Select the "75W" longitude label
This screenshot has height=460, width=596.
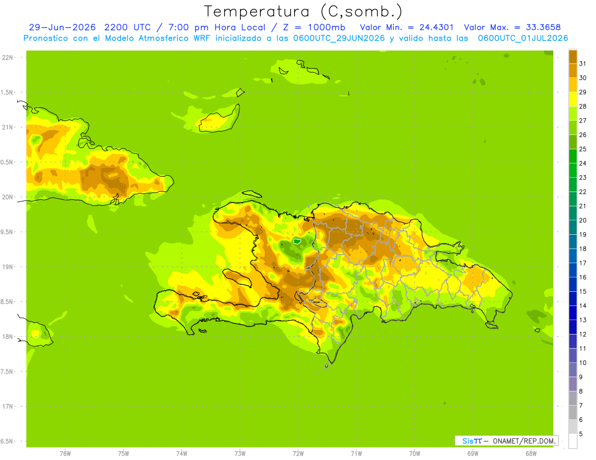(124, 454)
